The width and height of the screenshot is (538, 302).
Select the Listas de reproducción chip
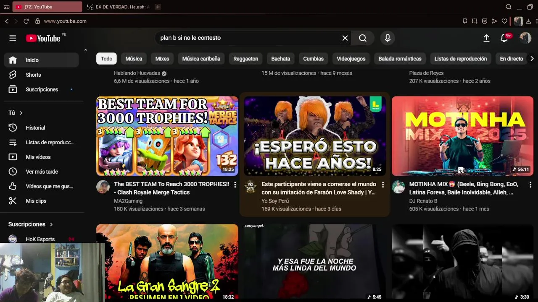[461, 59]
